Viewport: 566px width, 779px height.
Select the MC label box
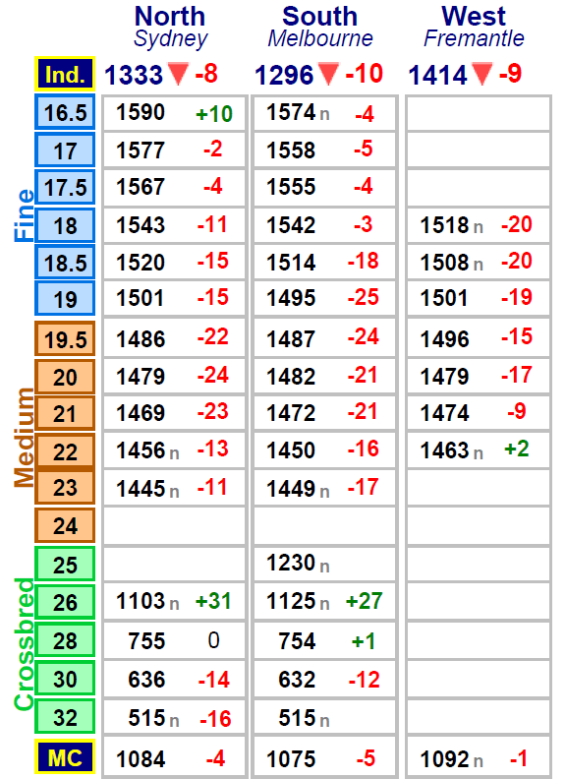[x=65, y=757]
